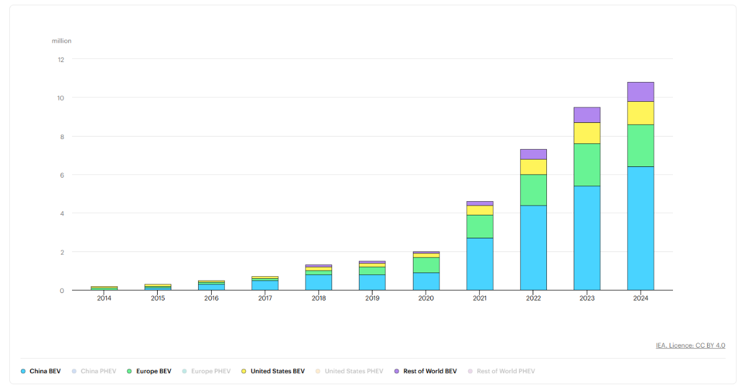Select purple Rest of World segment in 2023

pyautogui.click(x=587, y=115)
